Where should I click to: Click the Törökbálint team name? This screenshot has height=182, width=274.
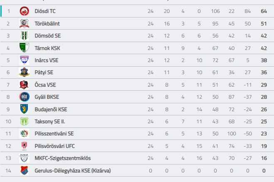pyautogui.click(x=47, y=23)
